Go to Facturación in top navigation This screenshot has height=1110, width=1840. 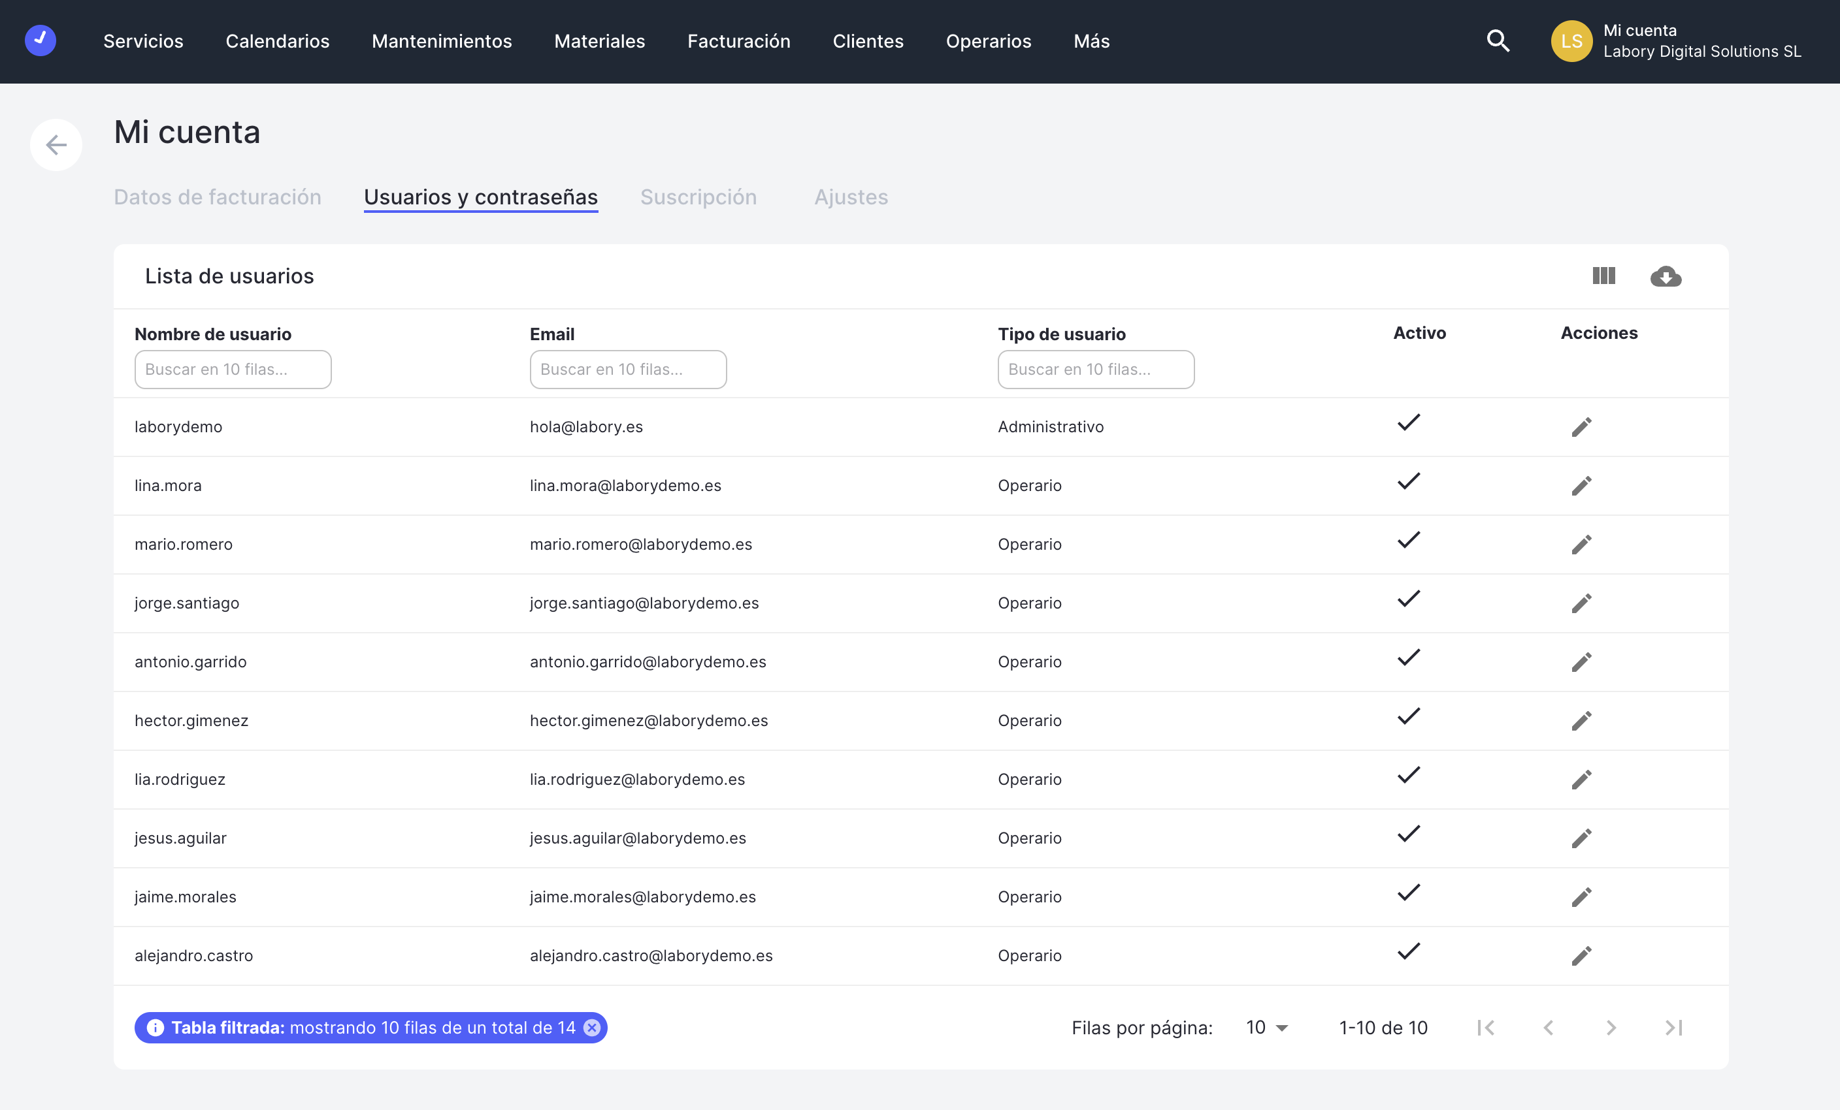point(738,41)
